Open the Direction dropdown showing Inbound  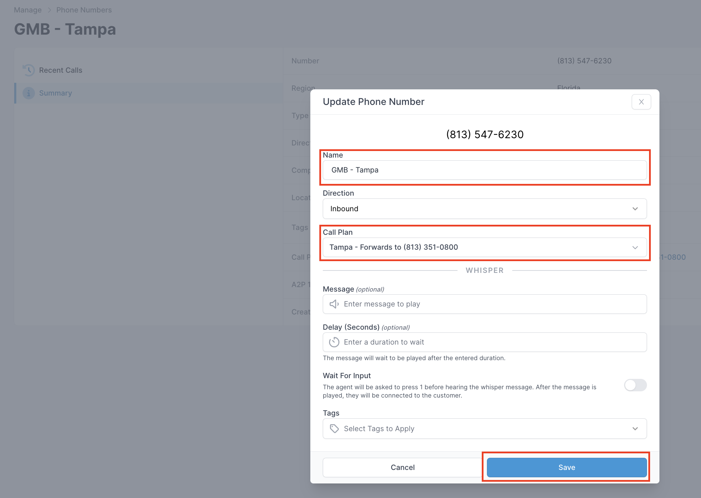(485, 209)
